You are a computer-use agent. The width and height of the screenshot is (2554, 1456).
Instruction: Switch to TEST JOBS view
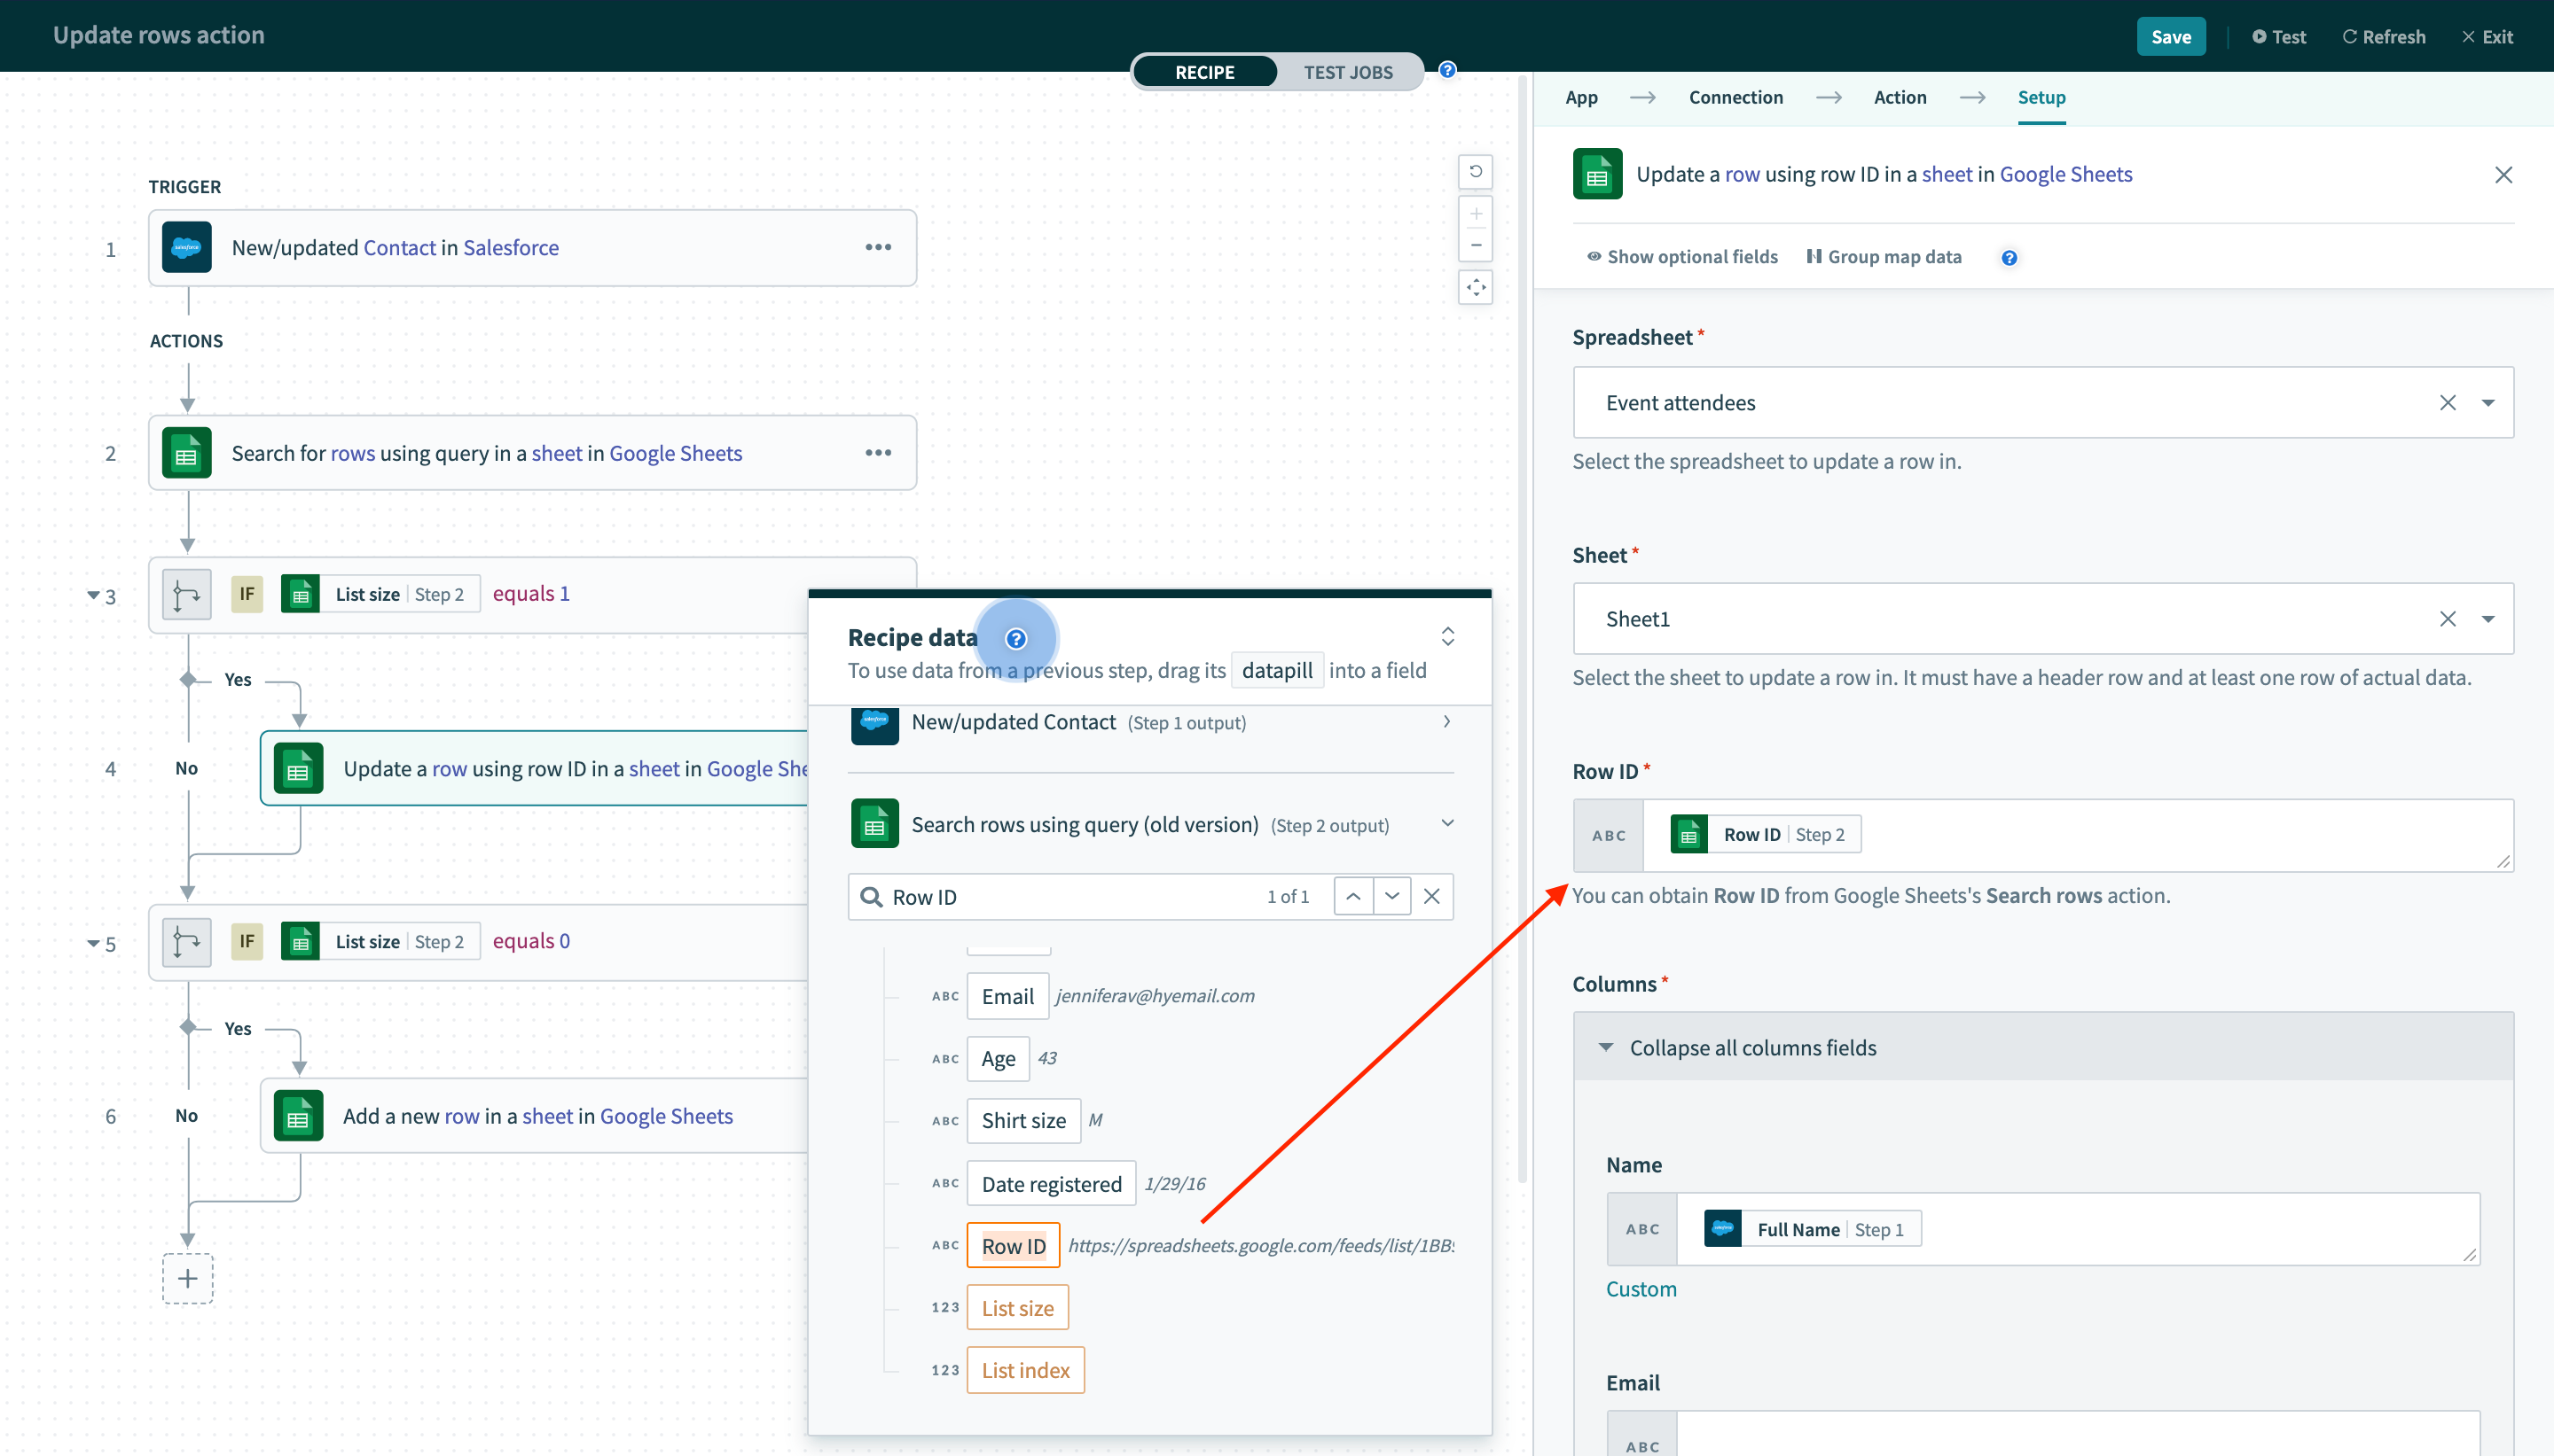[1348, 72]
